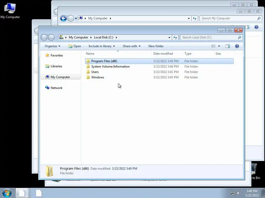This screenshot has height=198, width=265.
Task: Select the Users folder
Action: pos(159,72)
